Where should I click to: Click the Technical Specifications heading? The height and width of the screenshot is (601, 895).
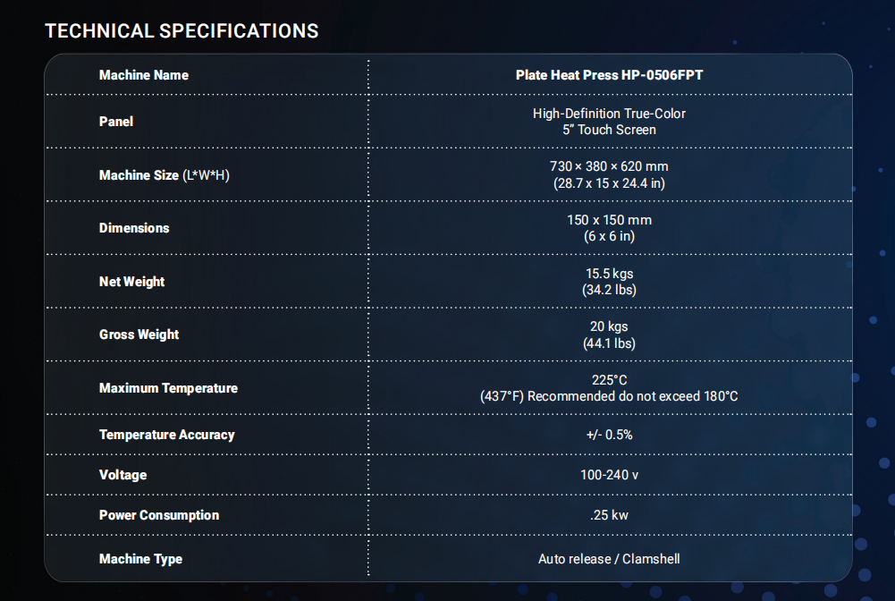(x=182, y=30)
